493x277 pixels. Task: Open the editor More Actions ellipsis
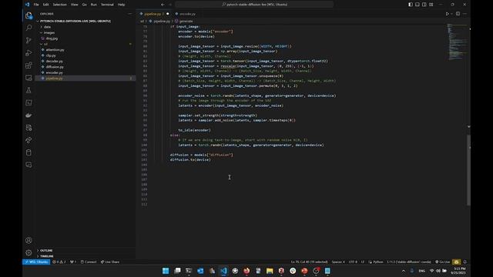(464, 14)
